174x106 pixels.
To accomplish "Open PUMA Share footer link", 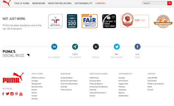I will tap(94, 78).
